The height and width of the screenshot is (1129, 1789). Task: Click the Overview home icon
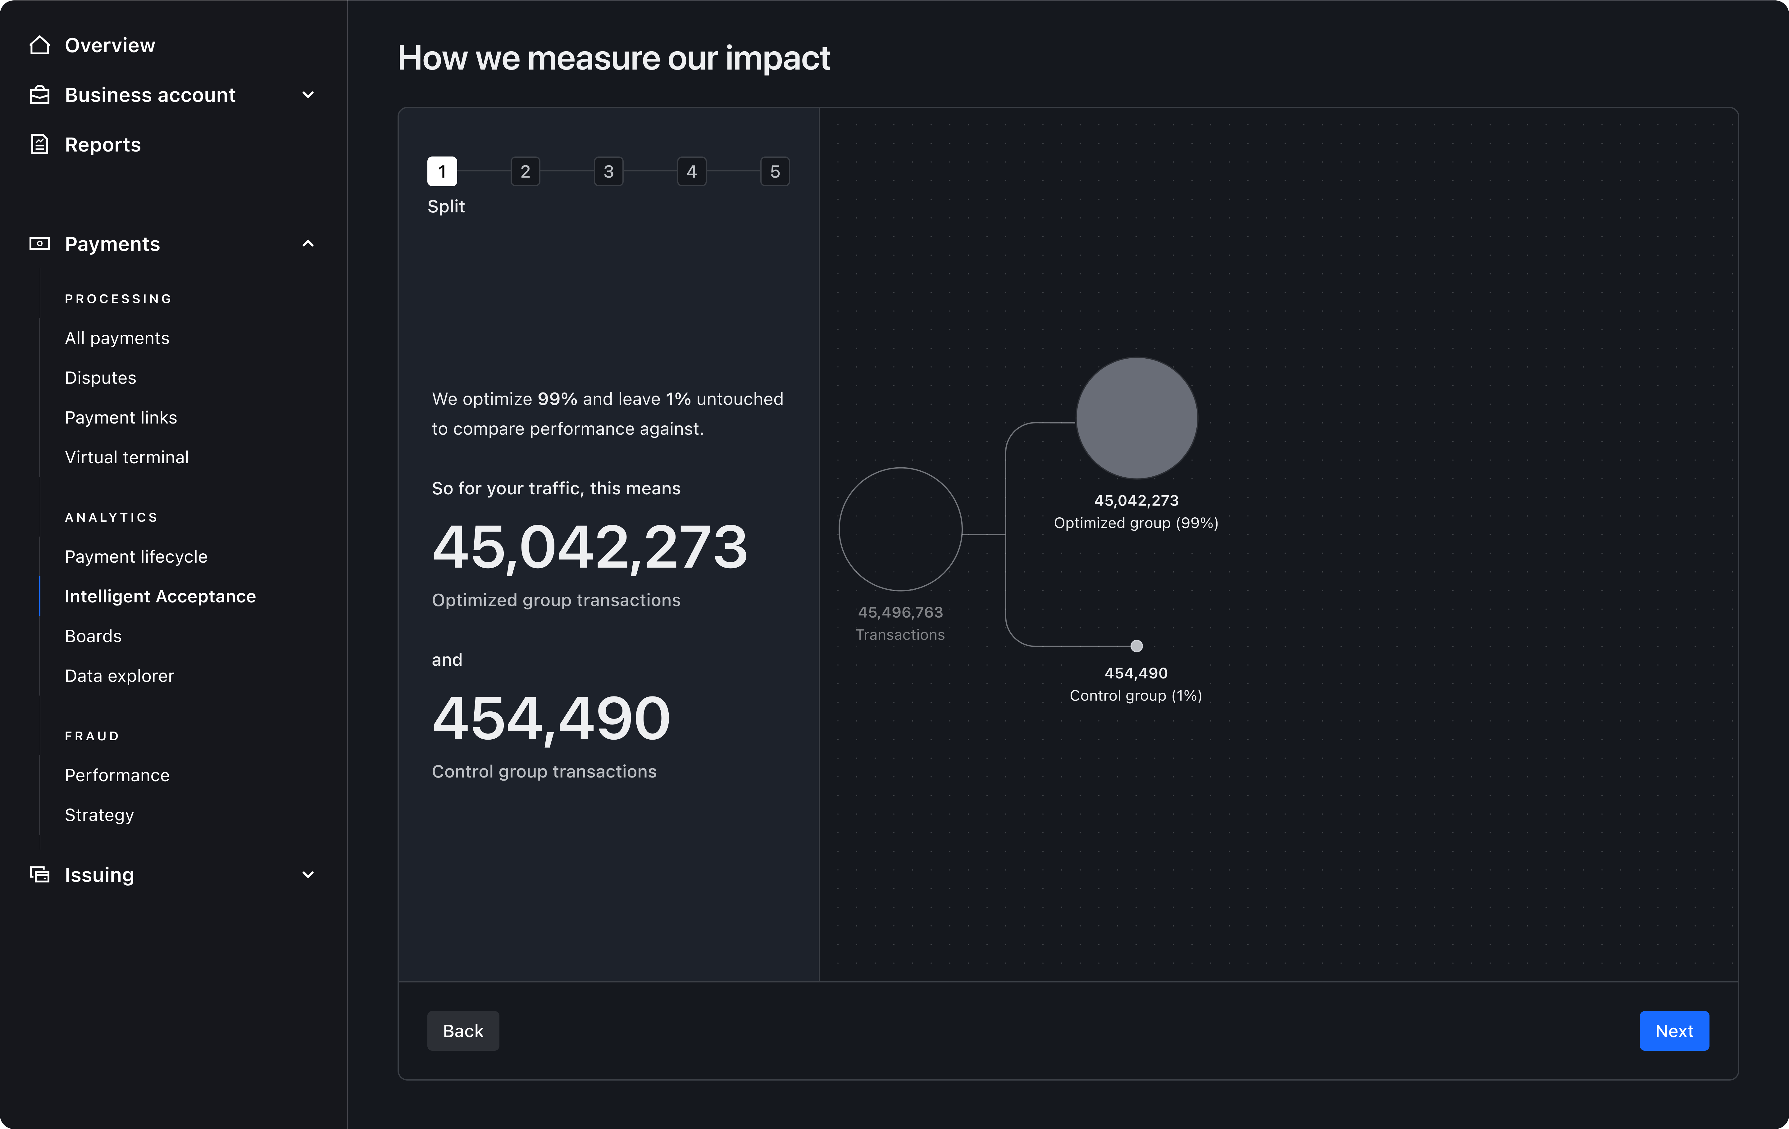[39, 45]
